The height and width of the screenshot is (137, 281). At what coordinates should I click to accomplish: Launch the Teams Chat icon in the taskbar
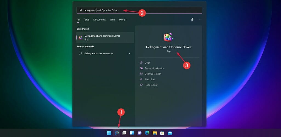[x=140, y=133]
